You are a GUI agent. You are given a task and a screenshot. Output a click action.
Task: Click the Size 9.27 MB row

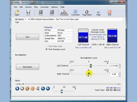(58, 41)
